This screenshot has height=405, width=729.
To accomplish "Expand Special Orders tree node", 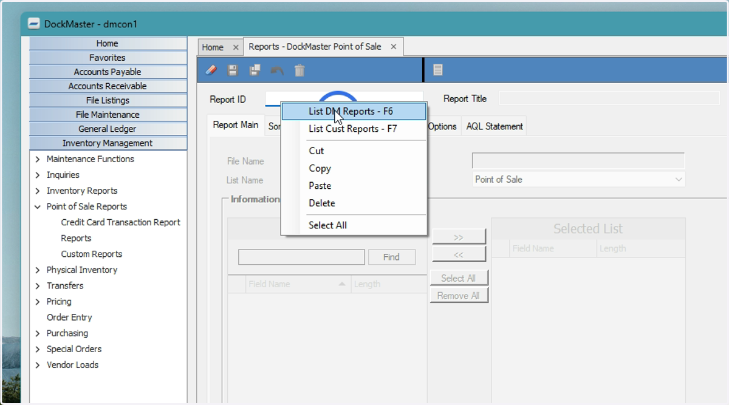I will (x=38, y=349).
